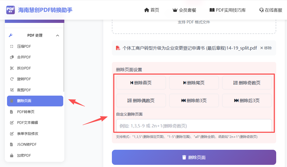Click the 删除首页 button

click(x=141, y=83)
